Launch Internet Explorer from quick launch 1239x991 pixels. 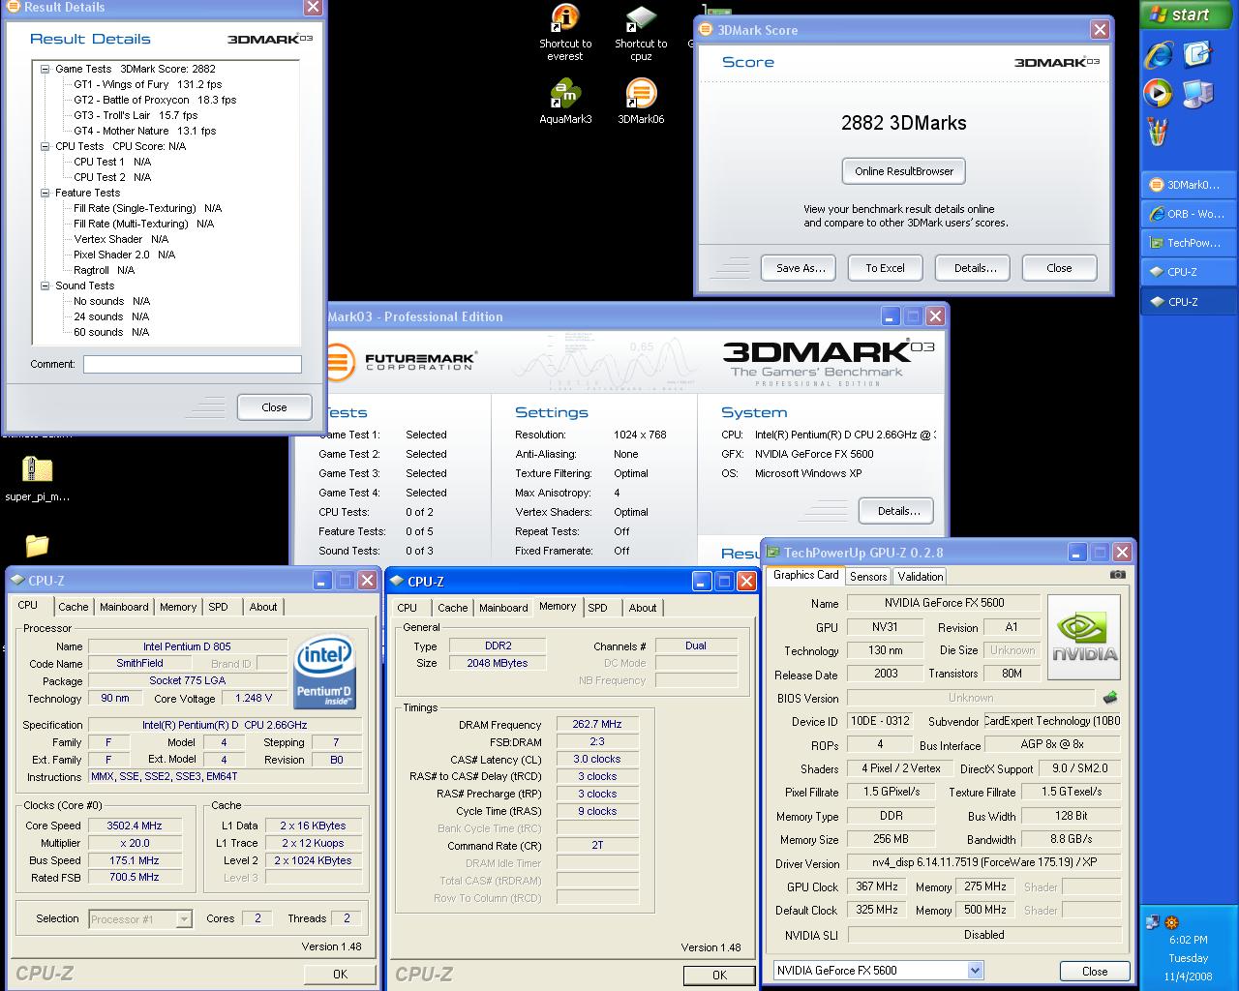click(1159, 55)
